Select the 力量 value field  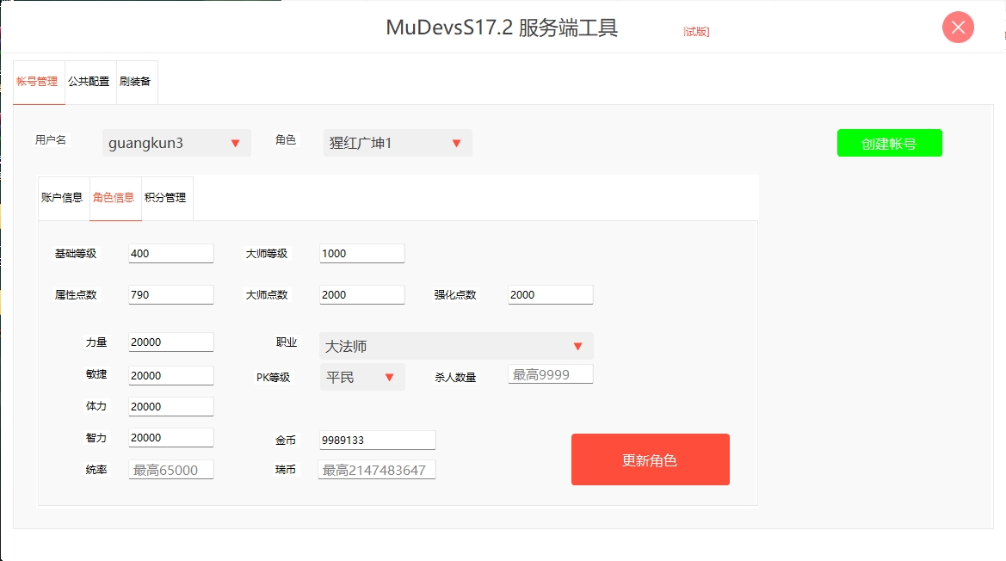(170, 342)
